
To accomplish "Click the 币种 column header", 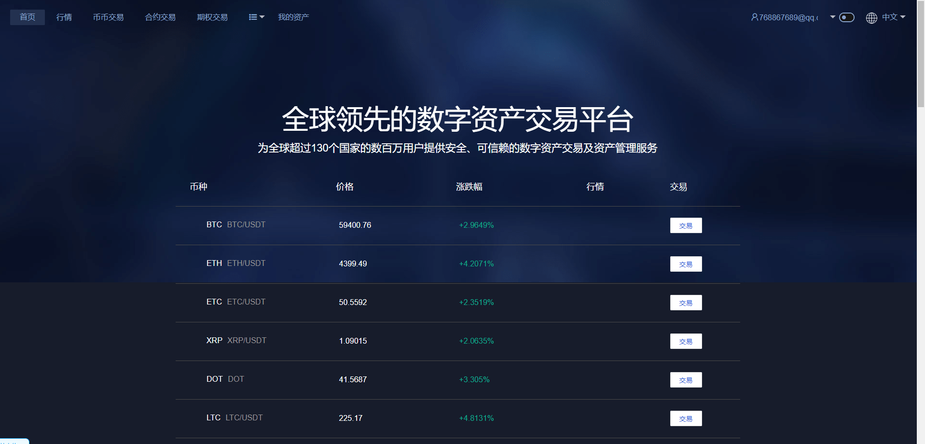I will [198, 187].
